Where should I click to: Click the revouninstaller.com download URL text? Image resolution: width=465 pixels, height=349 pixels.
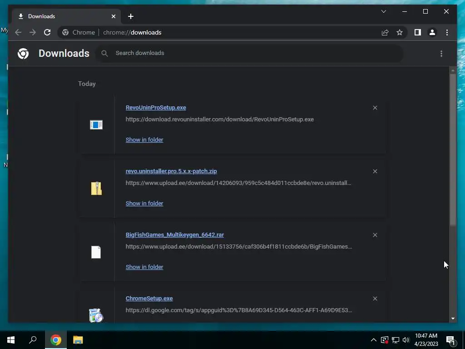click(219, 120)
